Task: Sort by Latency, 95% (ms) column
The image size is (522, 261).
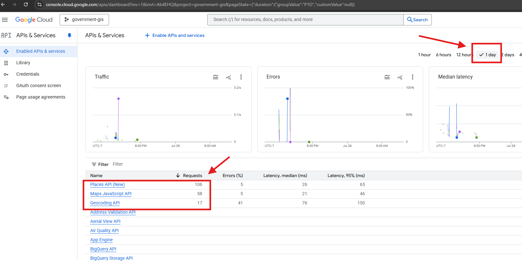Action: [x=346, y=175]
